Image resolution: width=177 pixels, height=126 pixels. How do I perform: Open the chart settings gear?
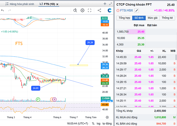(x=82, y=10)
